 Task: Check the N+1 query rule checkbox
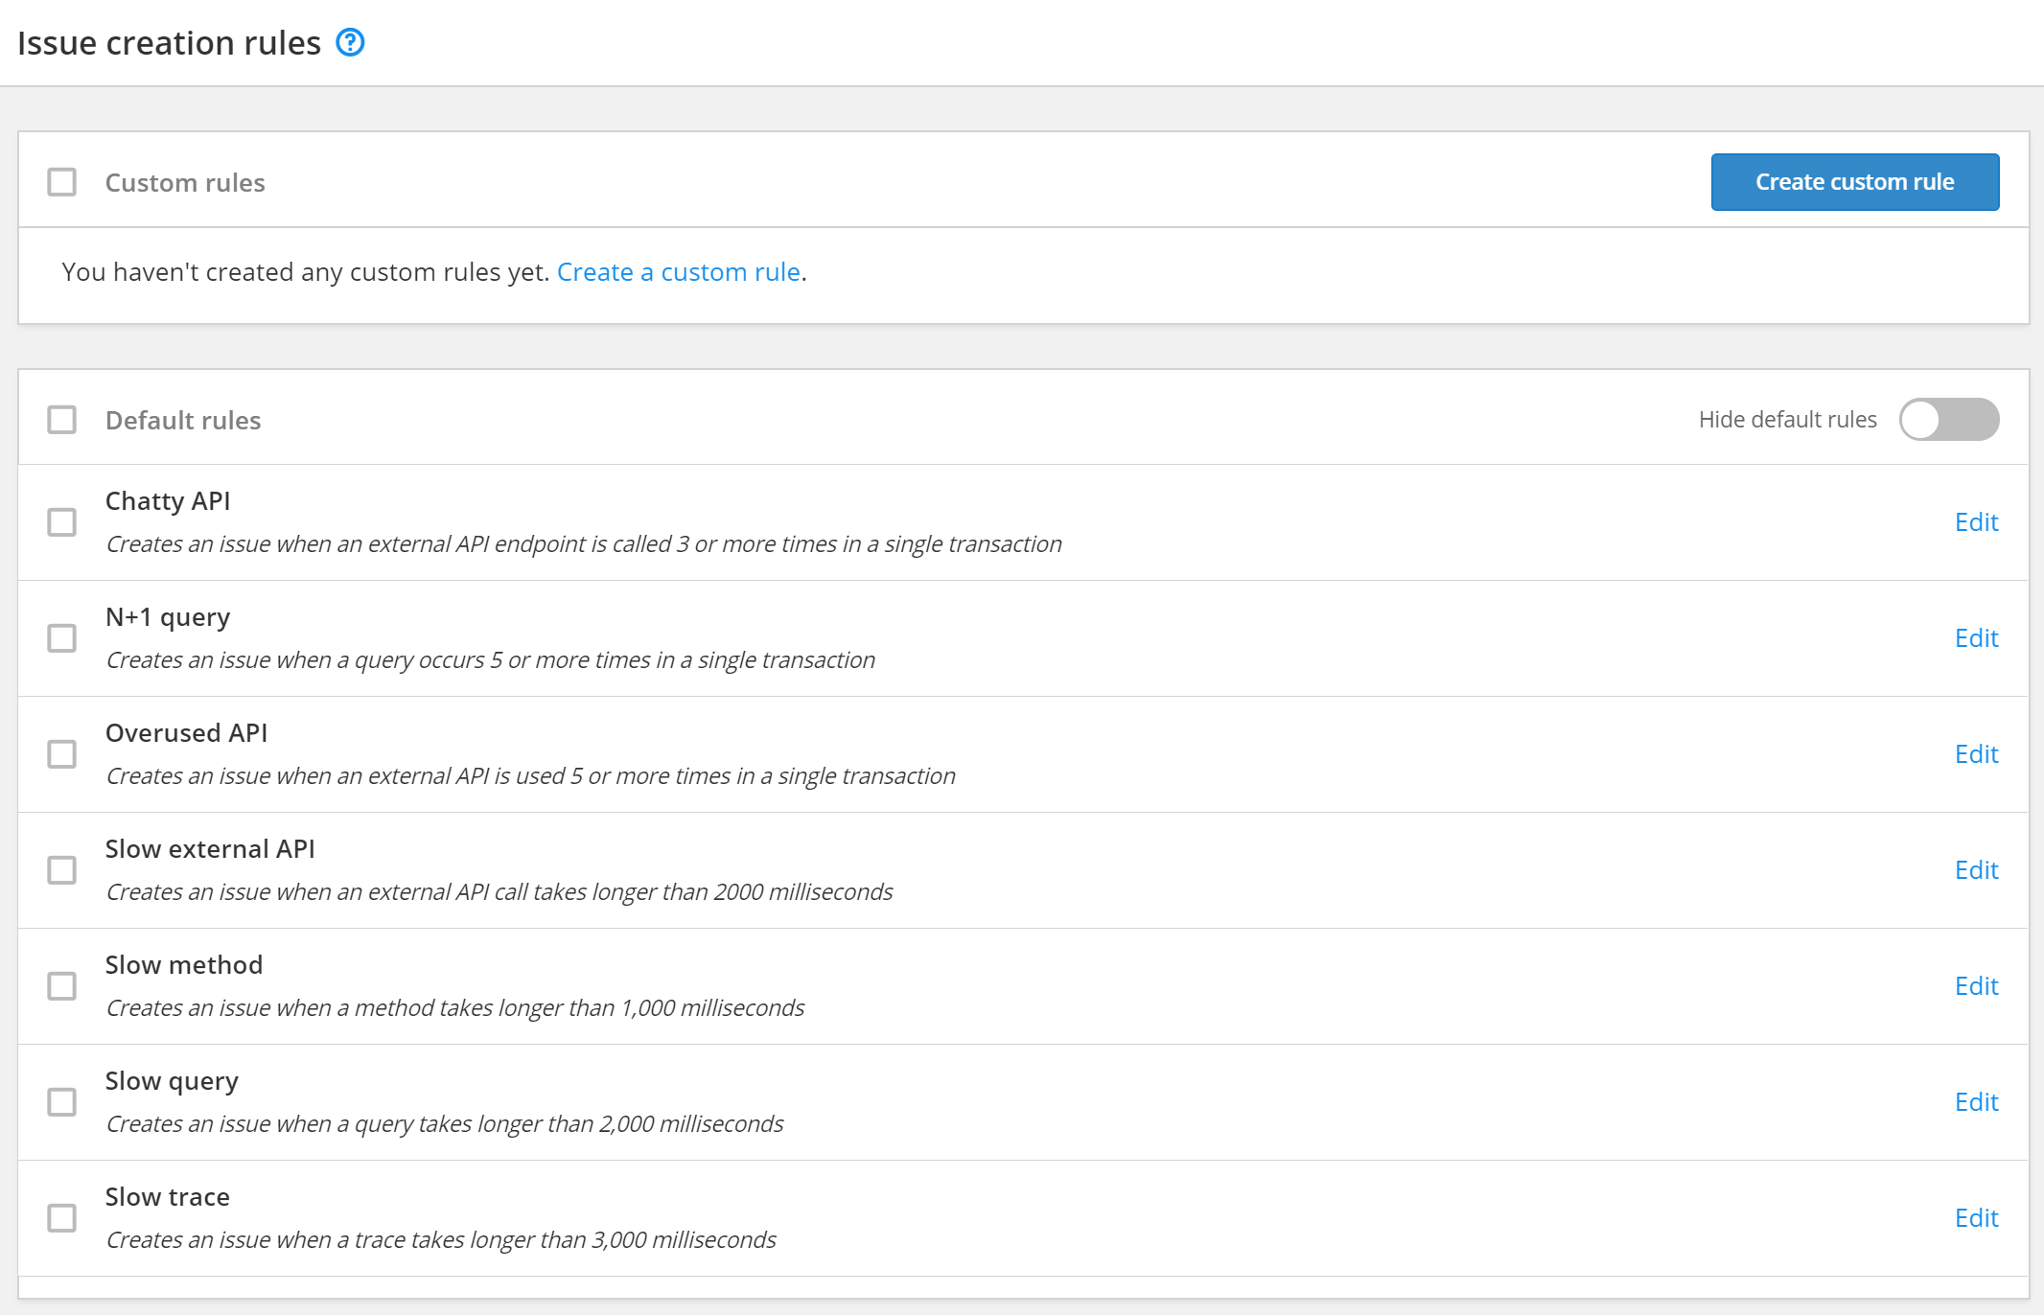[x=62, y=638]
